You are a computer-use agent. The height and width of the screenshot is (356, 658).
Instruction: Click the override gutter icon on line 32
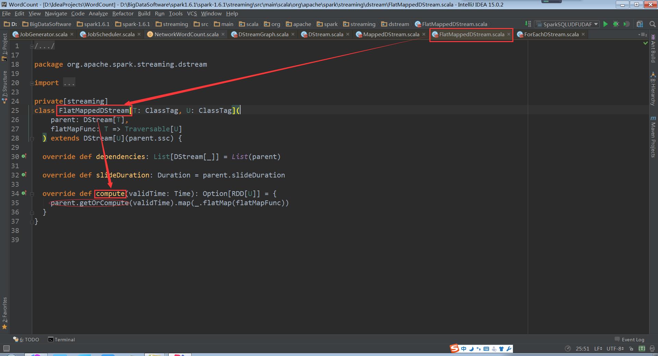point(24,175)
